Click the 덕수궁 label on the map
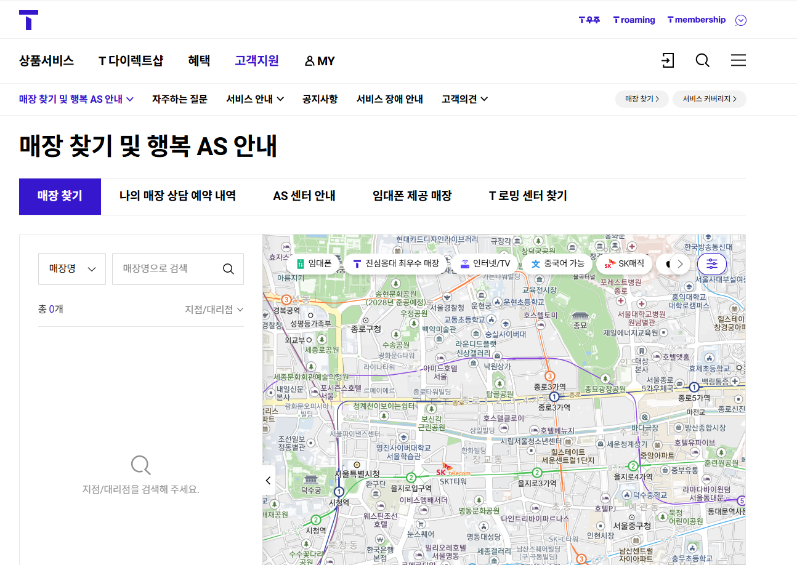 pyautogui.click(x=310, y=490)
